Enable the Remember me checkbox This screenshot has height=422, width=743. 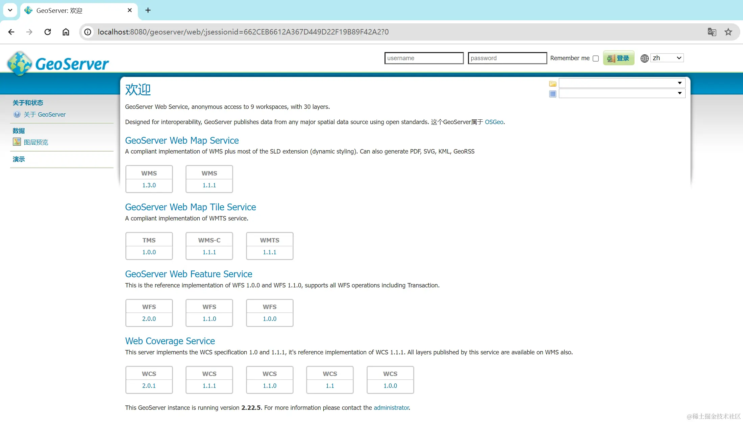click(596, 58)
